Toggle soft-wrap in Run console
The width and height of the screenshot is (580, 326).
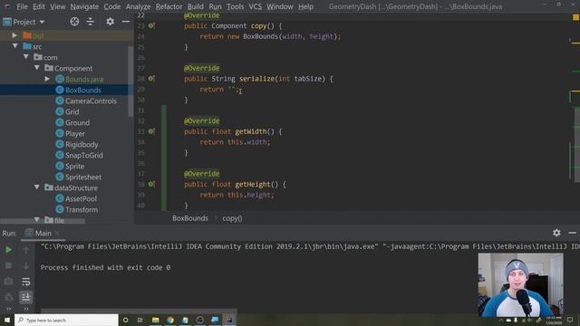pyautogui.click(x=26, y=282)
